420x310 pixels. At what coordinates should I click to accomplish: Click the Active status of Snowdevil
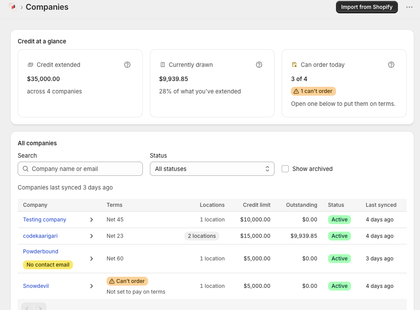[x=340, y=286]
